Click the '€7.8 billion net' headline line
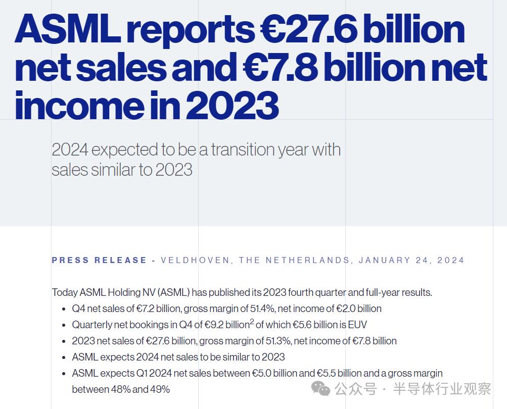 [365, 68]
